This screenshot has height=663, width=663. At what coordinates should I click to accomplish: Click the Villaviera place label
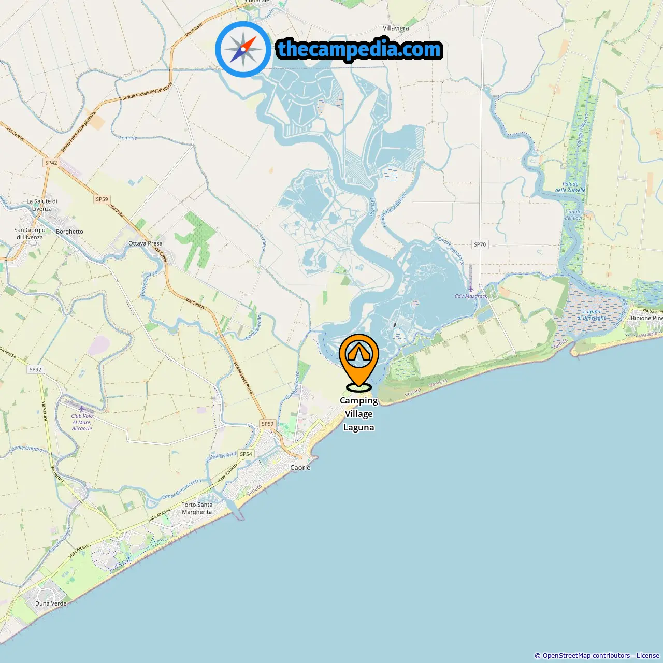point(396,28)
